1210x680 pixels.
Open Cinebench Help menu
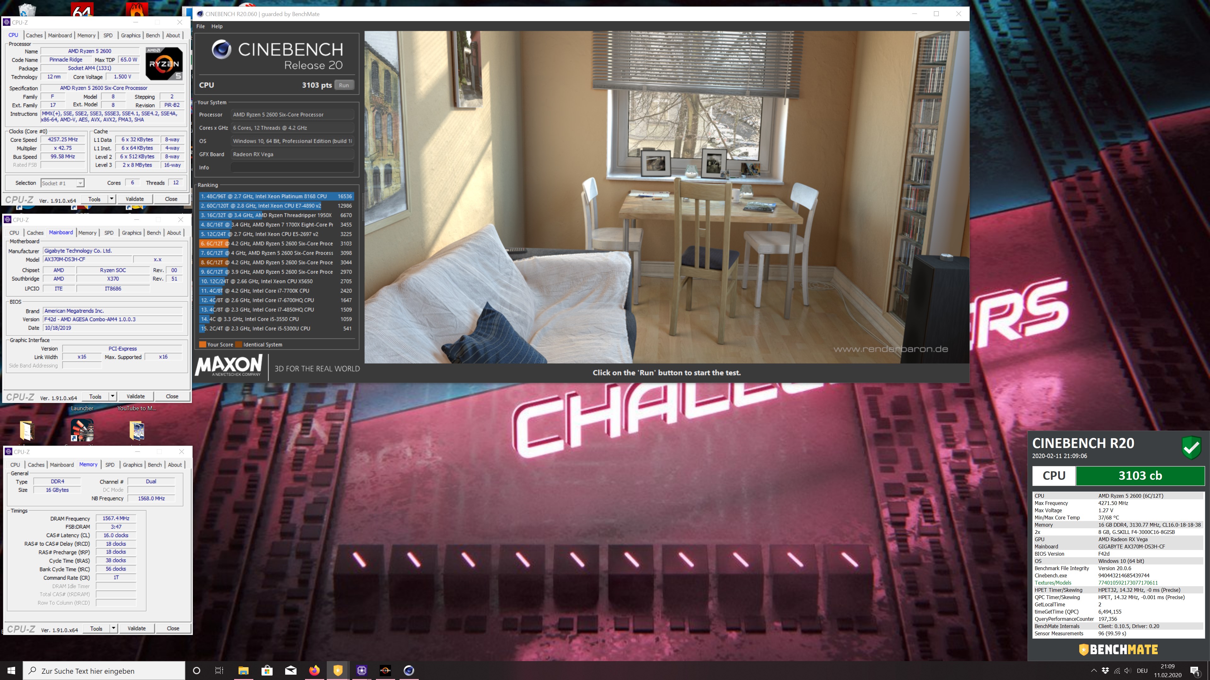(x=217, y=26)
